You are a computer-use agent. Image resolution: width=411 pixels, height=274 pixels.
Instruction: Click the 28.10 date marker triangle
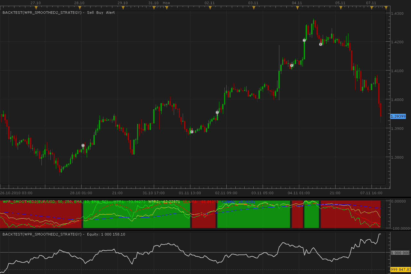pos(80,7)
